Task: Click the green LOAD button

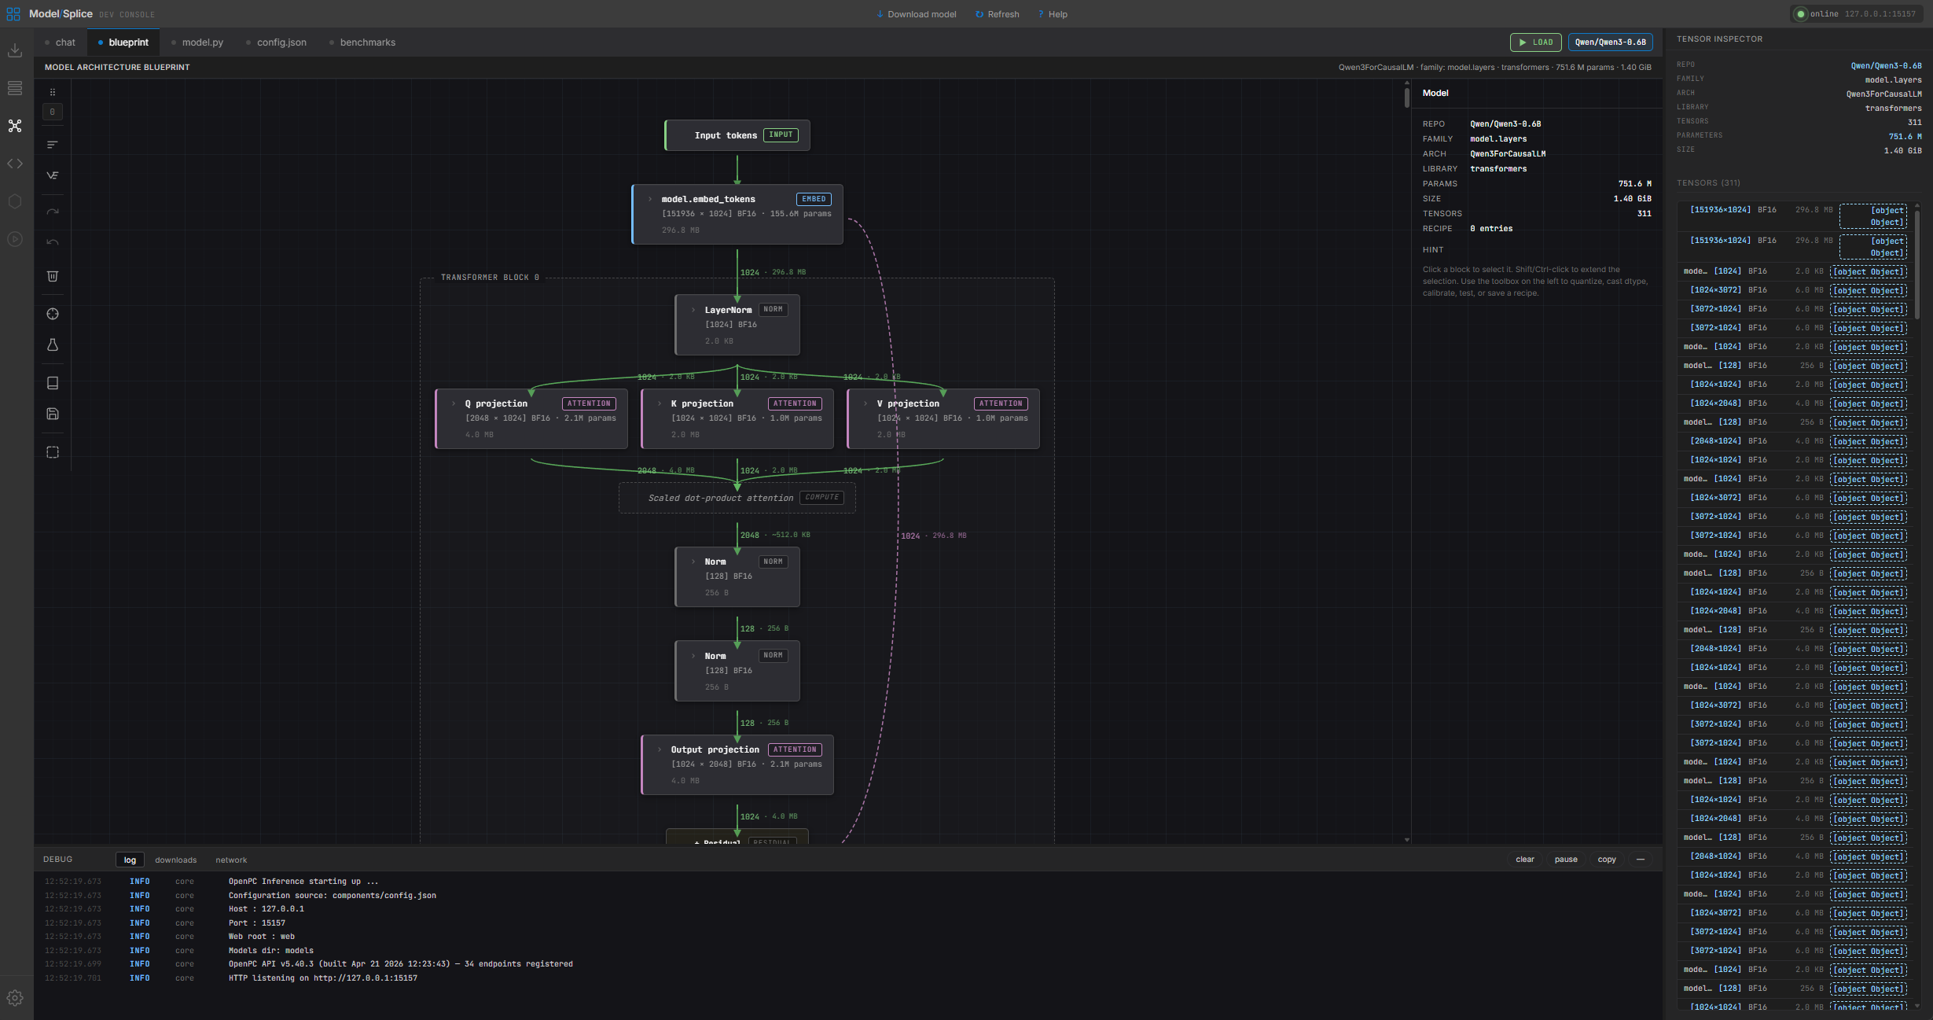Action: 1535,42
